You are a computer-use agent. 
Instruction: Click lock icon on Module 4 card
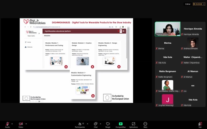(x=93, y=96)
